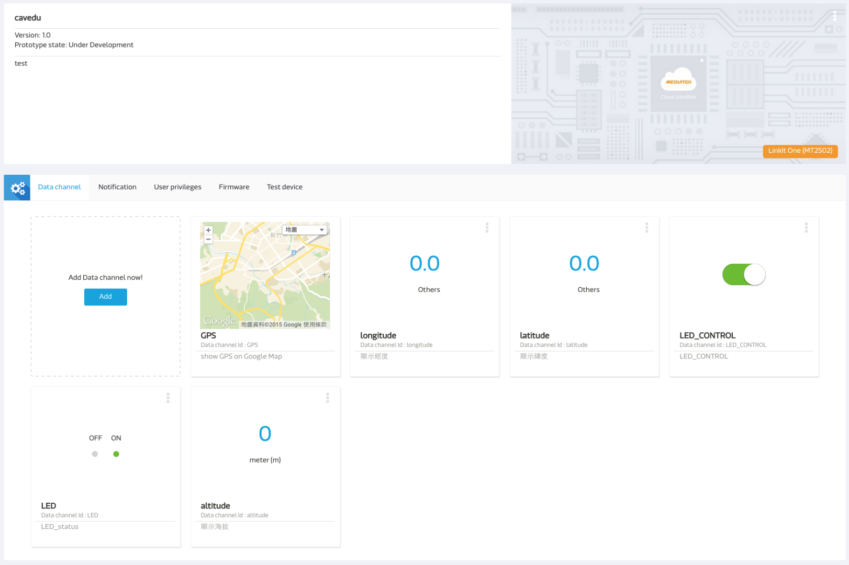Click the Google logo on the map
This screenshot has width=849, height=565.
(x=218, y=320)
